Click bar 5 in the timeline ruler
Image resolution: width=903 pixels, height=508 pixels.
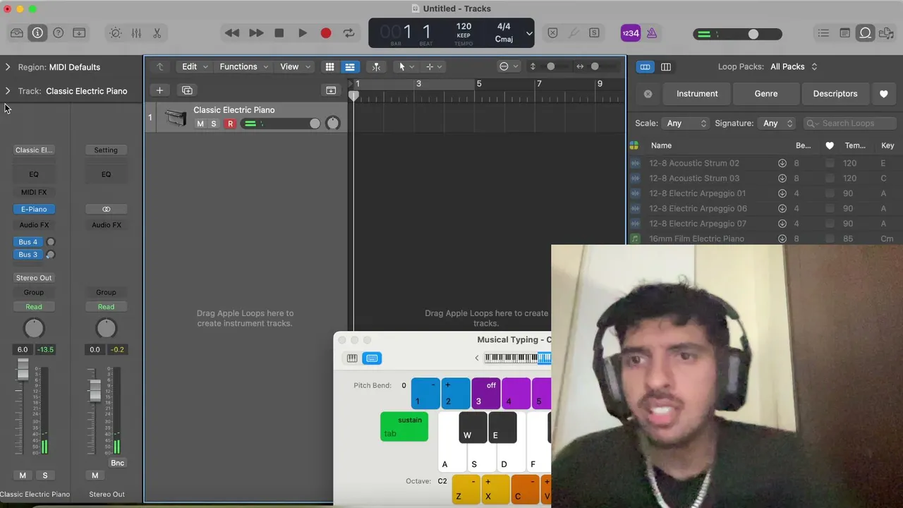[479, 84]
